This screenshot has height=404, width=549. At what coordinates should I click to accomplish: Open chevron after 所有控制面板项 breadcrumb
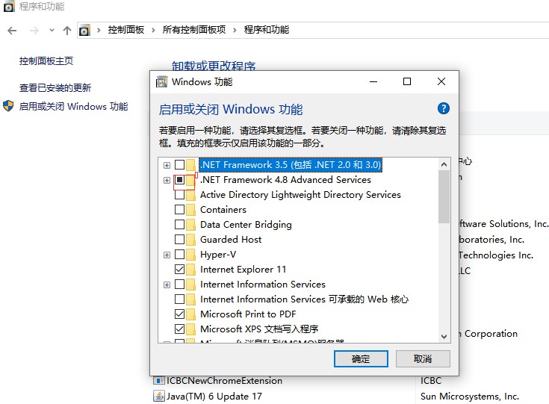[x=235, y=31]
